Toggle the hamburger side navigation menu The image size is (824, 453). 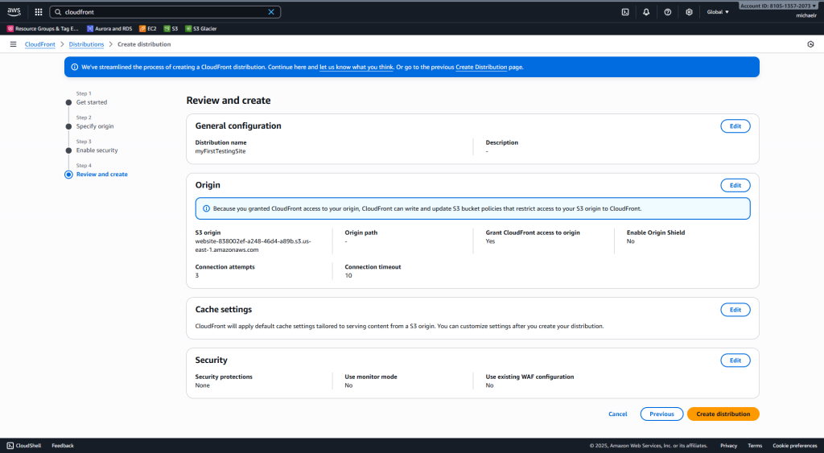[x=13, y=44]
